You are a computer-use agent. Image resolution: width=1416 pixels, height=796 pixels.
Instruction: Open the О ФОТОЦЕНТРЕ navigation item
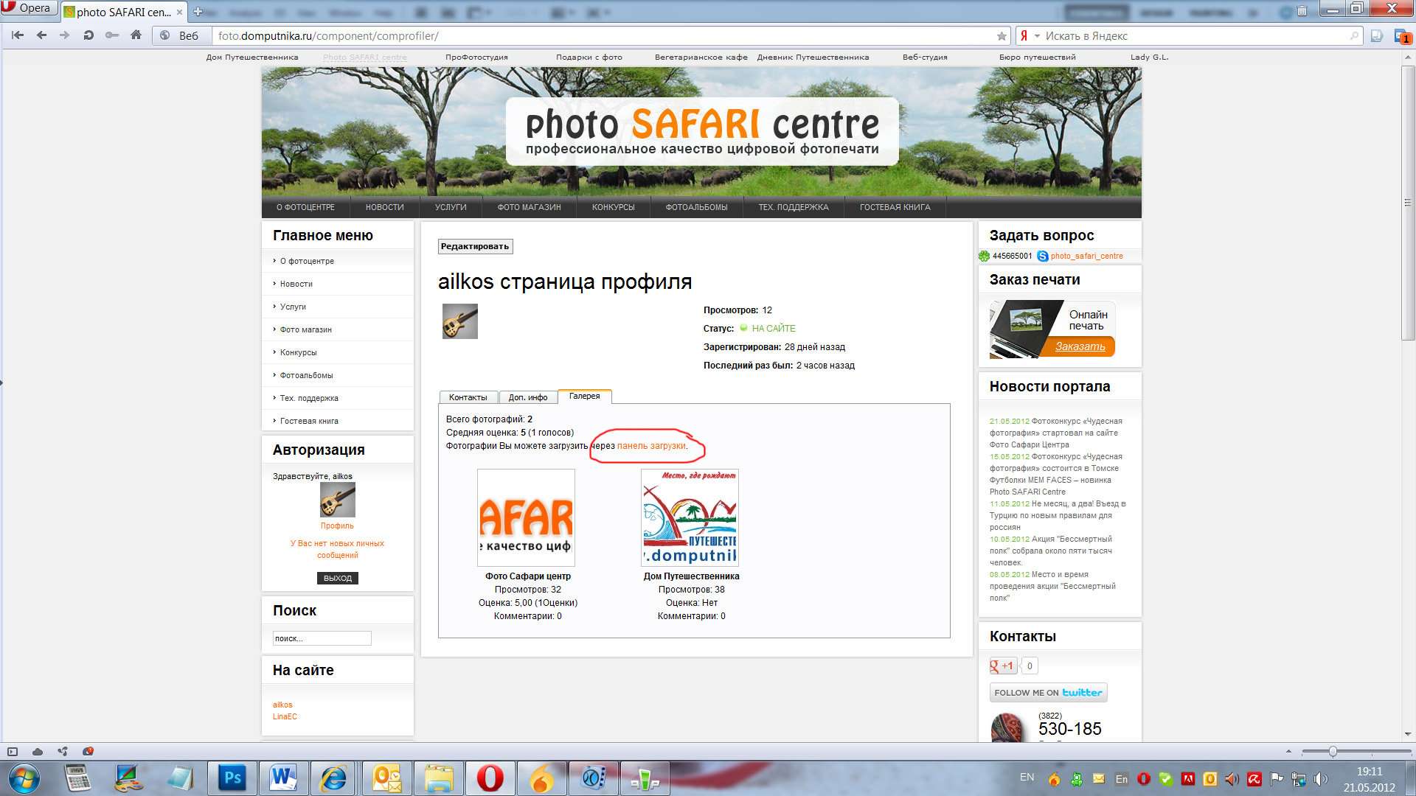point(305,207)
